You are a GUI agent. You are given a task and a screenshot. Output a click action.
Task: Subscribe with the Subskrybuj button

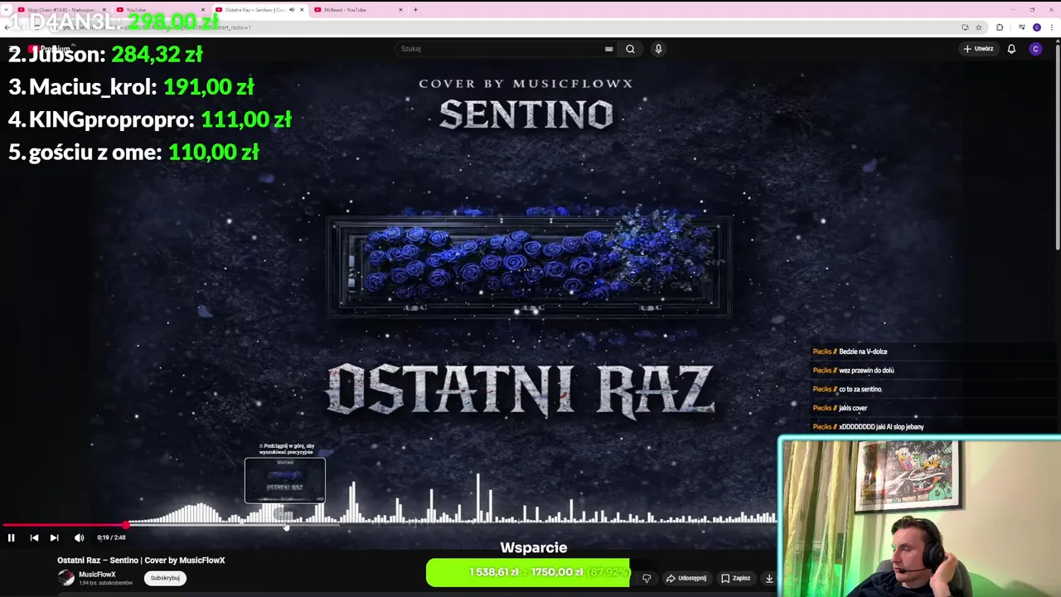(x=165, y=578)
